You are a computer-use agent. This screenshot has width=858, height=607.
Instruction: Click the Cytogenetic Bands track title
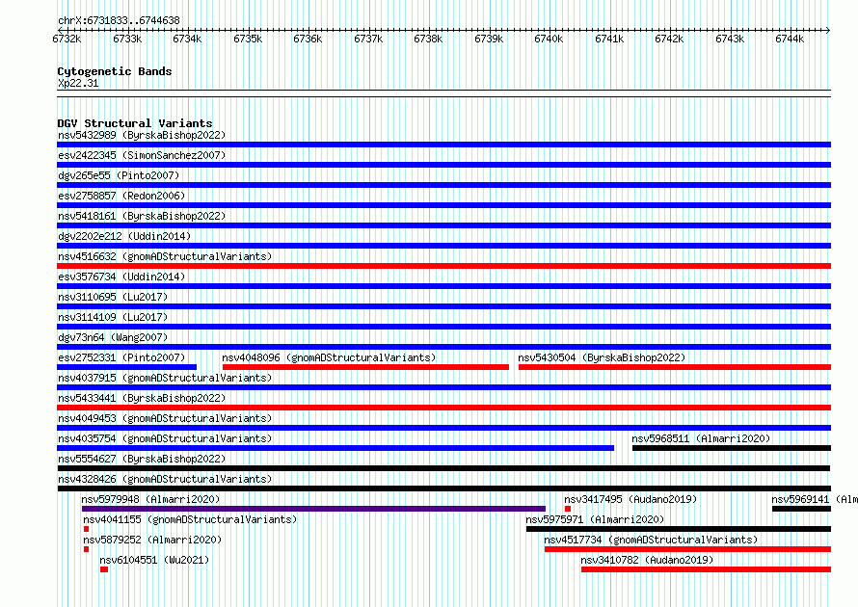pos(115,71)
